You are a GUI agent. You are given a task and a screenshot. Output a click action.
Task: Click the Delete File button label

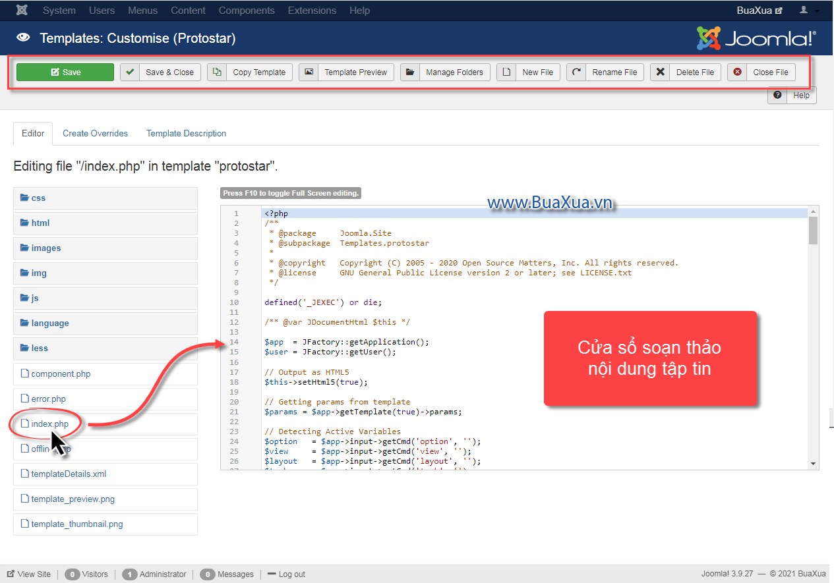(695, 72)
